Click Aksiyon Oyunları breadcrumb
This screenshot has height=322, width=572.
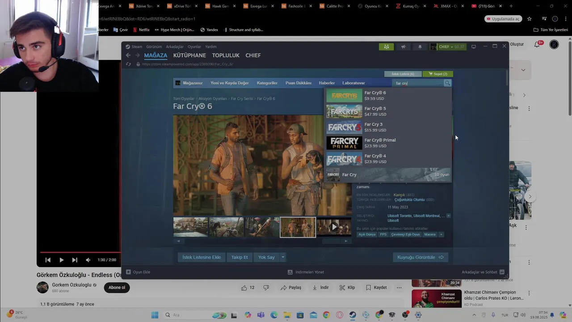click(x=213, y=98)
